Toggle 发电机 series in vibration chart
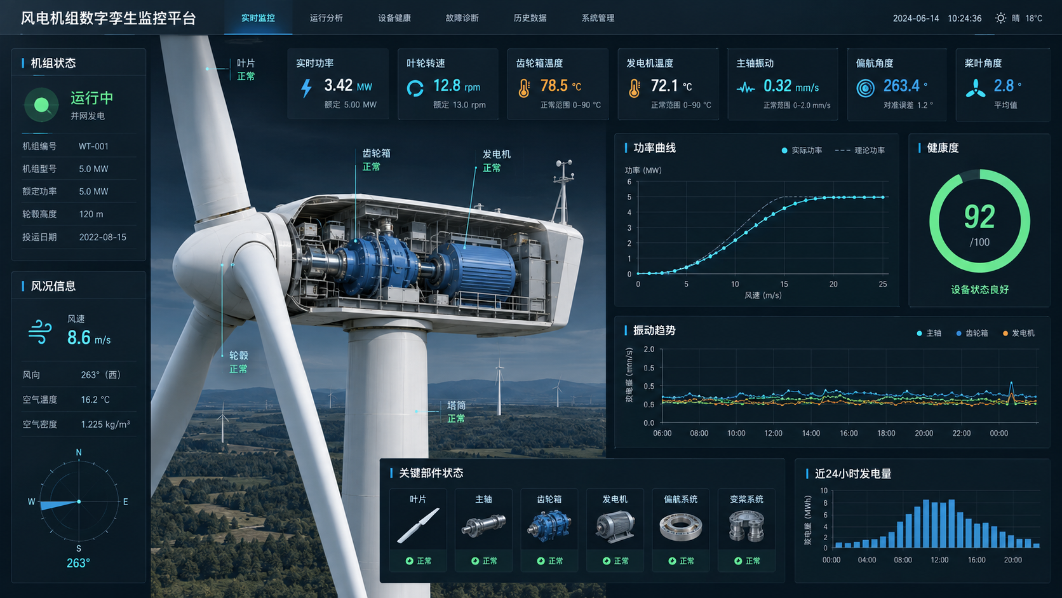The width and height of the screenshot is (1062, 598). (1019, 333)
